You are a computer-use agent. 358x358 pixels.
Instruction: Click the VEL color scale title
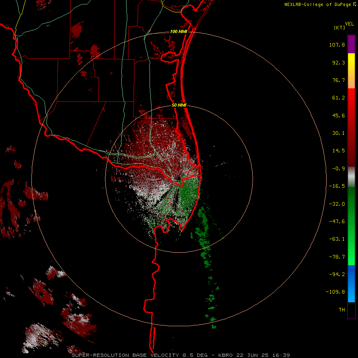(x=349, y=24)
